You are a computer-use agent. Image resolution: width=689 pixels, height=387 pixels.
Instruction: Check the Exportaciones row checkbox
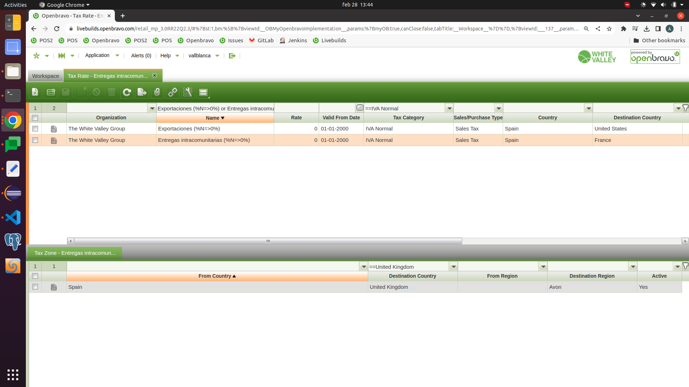tap(35, 129)
